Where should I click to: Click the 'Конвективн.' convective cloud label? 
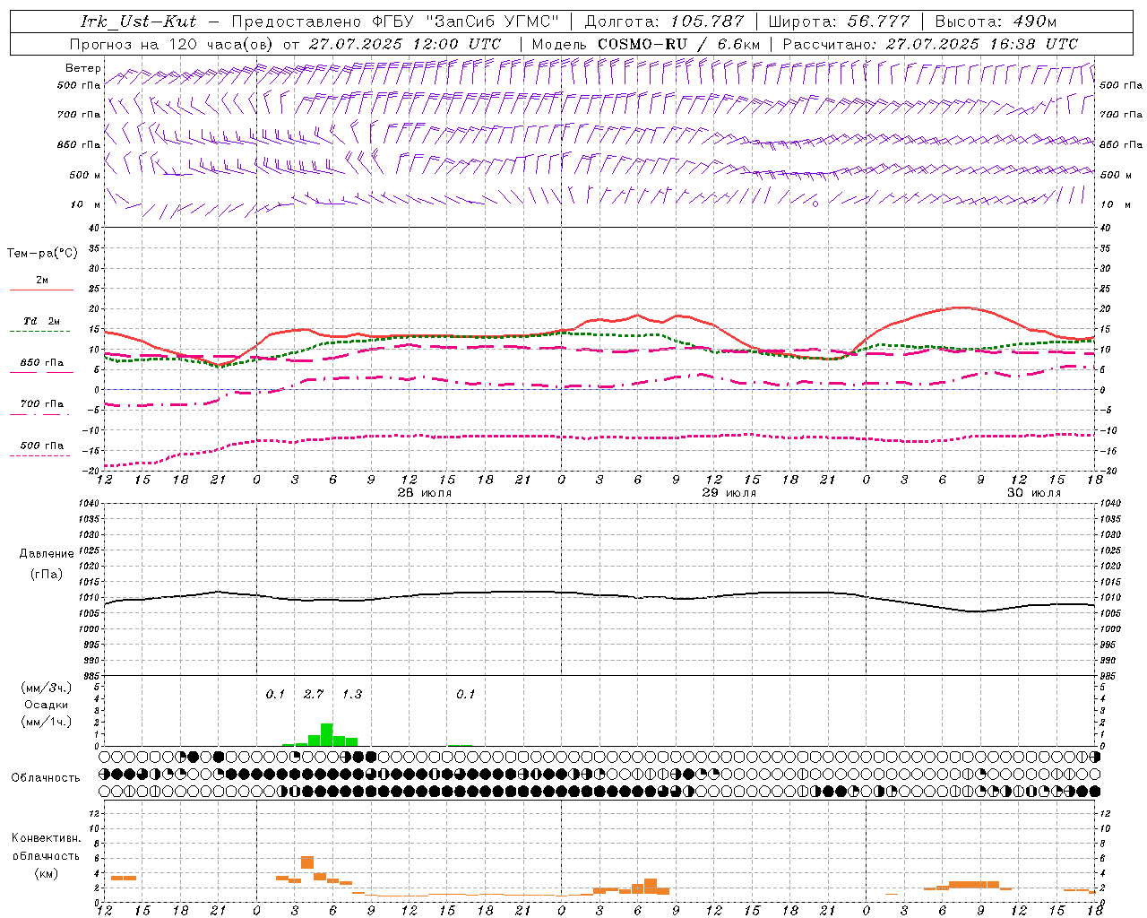[46, 838]
